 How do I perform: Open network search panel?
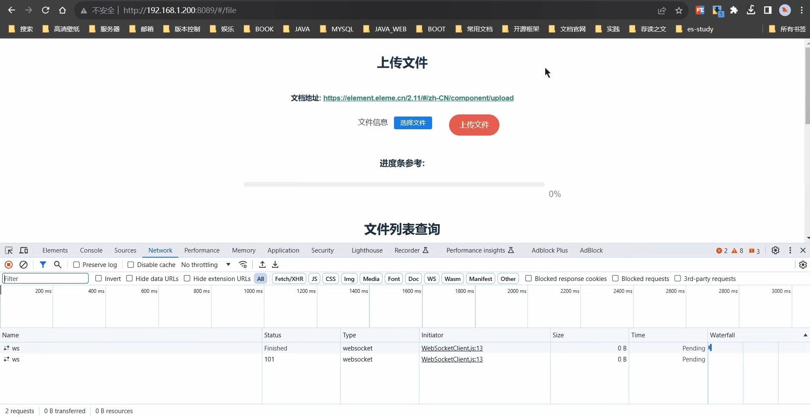(x=58, y=264)
